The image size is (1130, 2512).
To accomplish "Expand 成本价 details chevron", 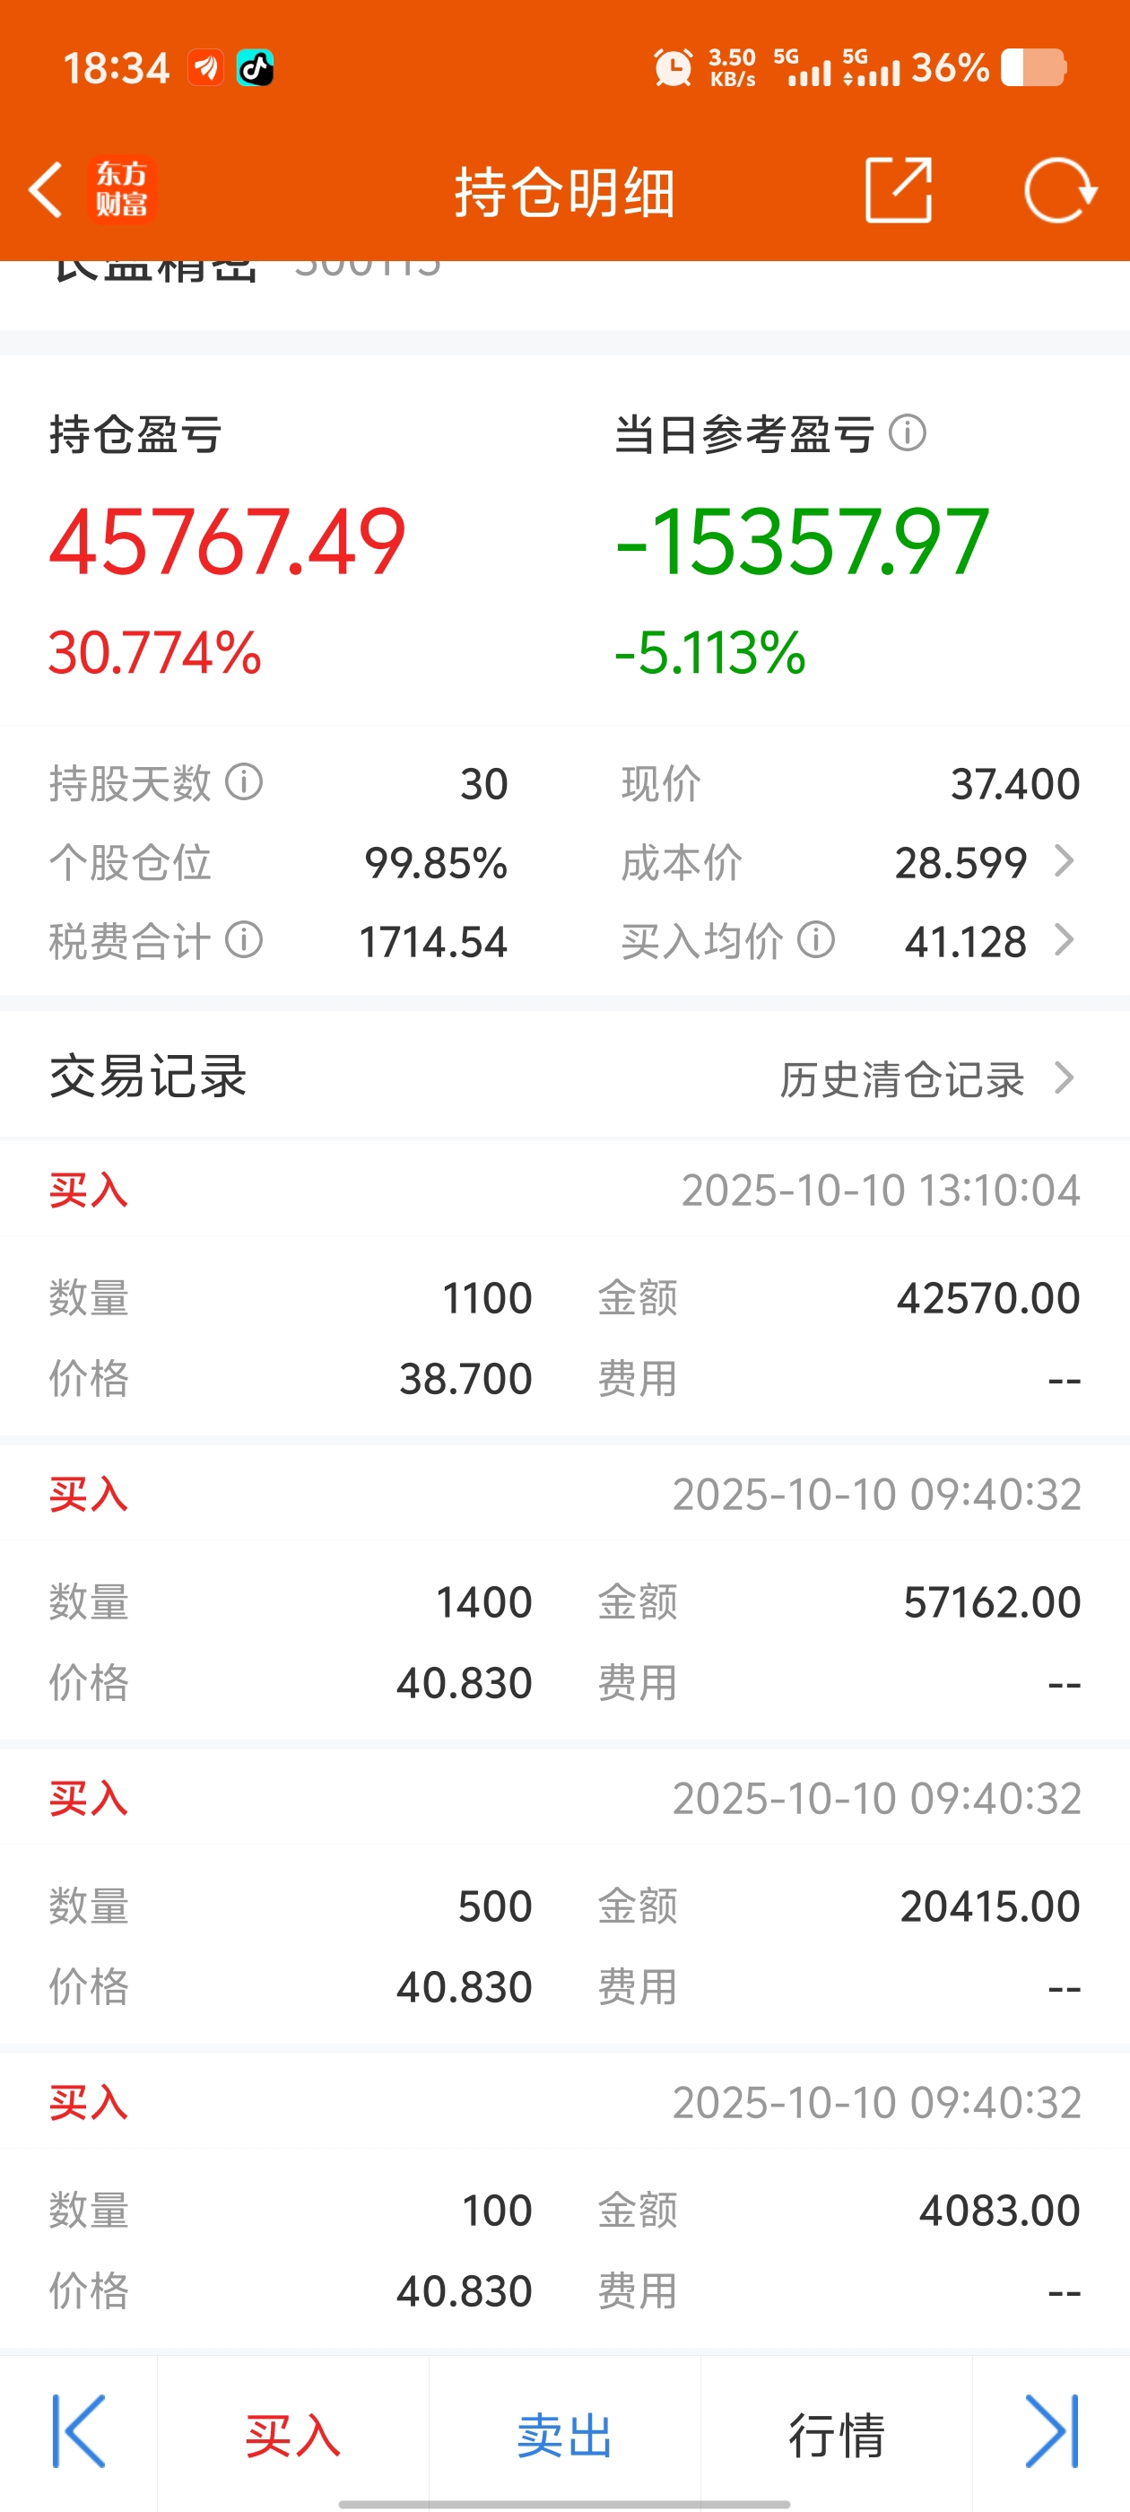I will (x=1065, y=862).
